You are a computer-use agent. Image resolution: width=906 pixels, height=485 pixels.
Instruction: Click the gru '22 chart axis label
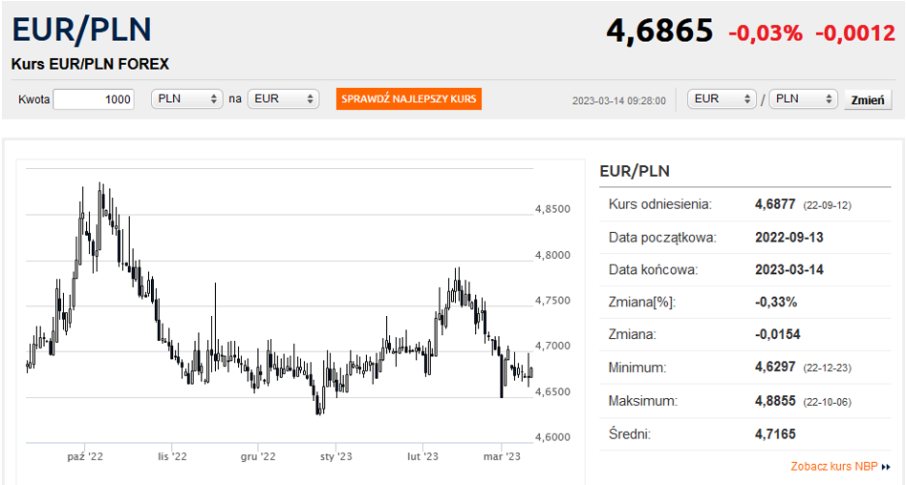[x=258, y=456]
